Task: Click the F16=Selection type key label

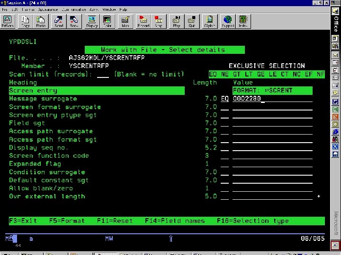Action: click(253, 221)
